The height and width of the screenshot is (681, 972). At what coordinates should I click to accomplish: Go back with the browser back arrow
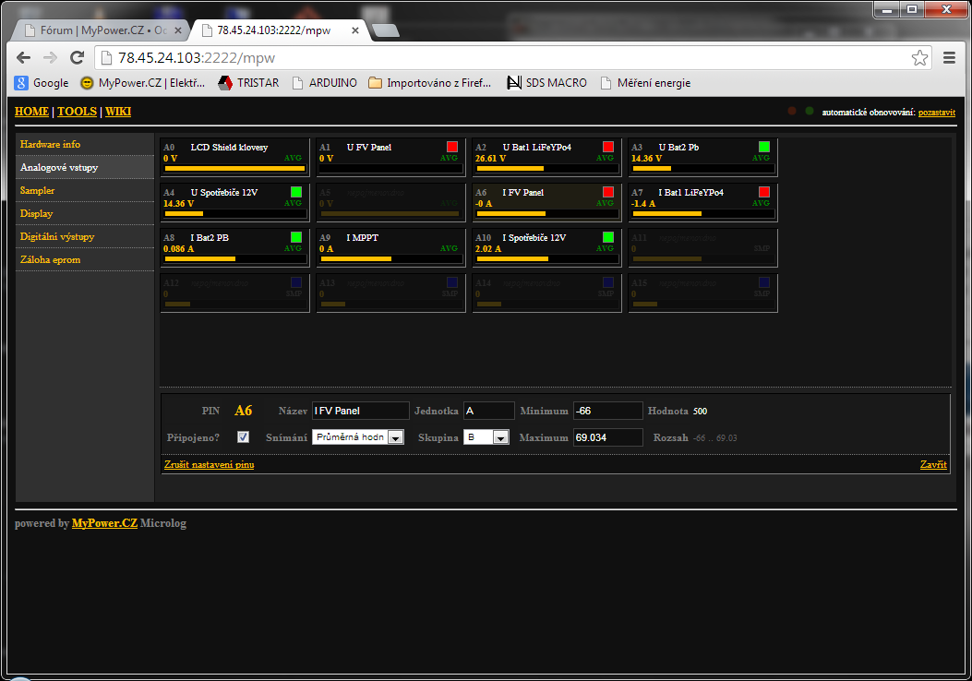tap(24, 57)
